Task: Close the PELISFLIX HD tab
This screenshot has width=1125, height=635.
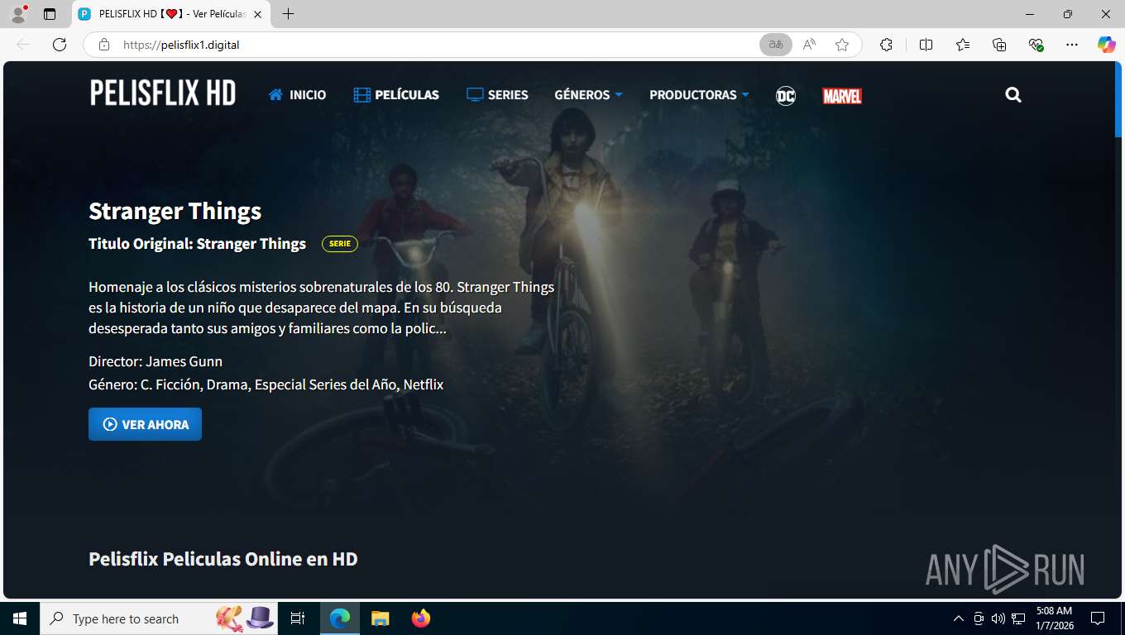Action: [x=257, y=14]
